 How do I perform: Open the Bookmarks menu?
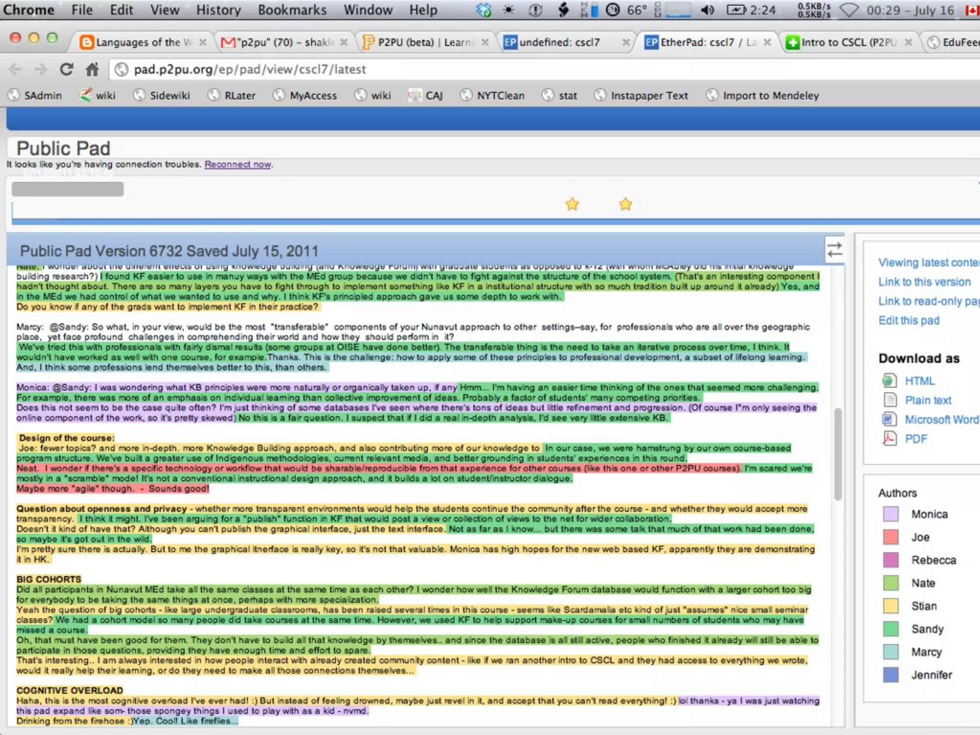(292, 10)
